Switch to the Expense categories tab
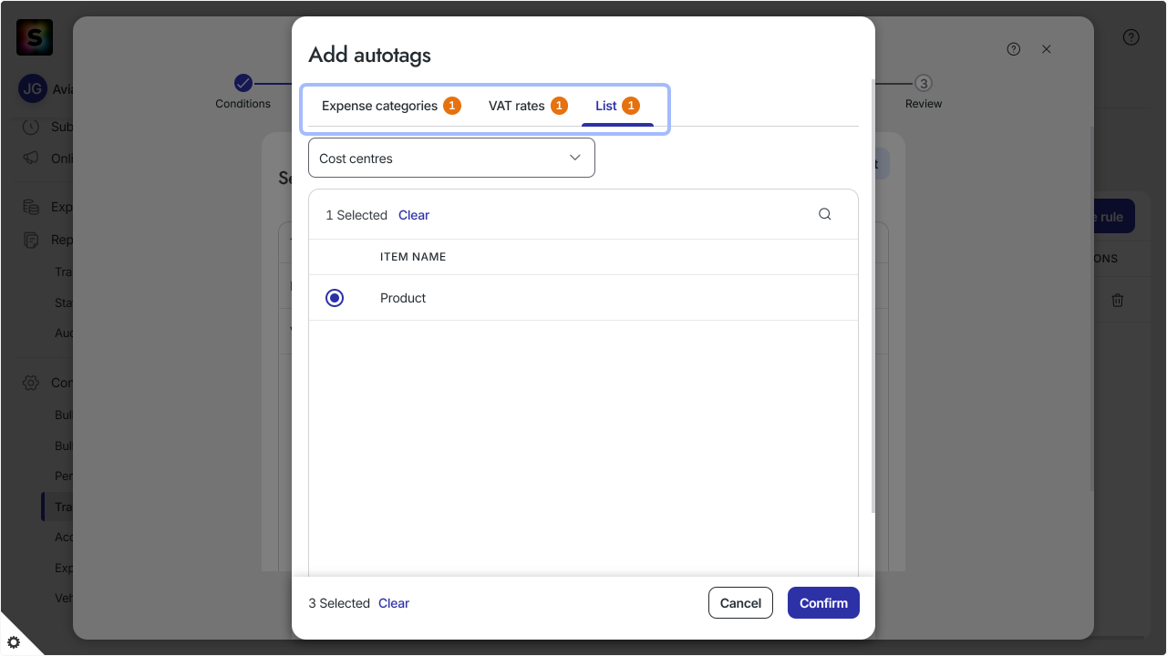Screen dimensions: 1167x656 [391, 106]
